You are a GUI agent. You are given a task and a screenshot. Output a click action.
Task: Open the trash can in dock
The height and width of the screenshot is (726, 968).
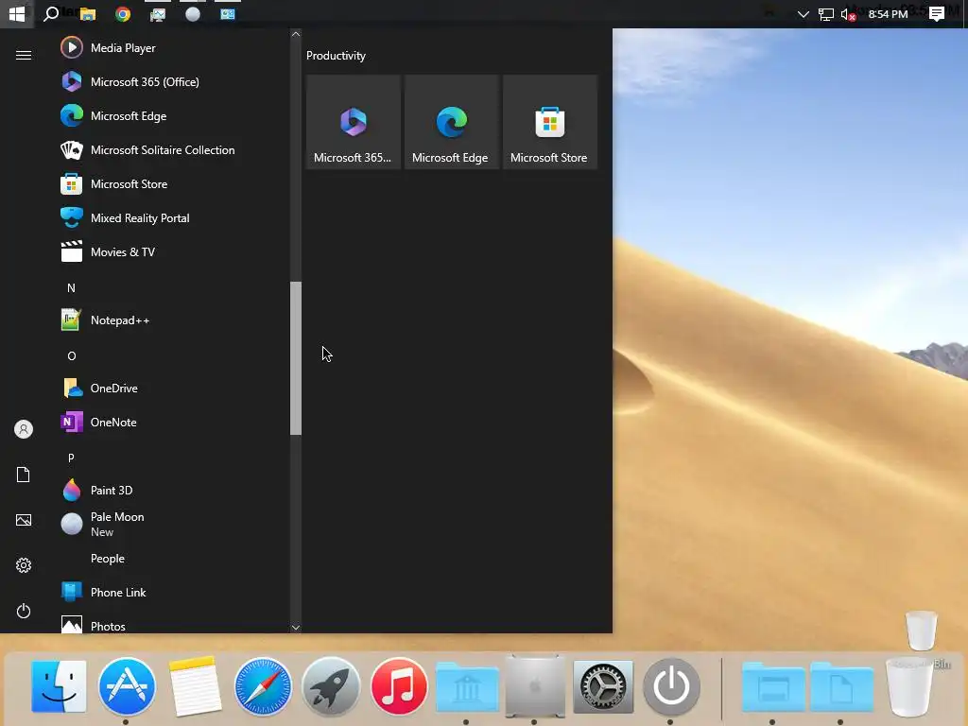click(908, 687)
